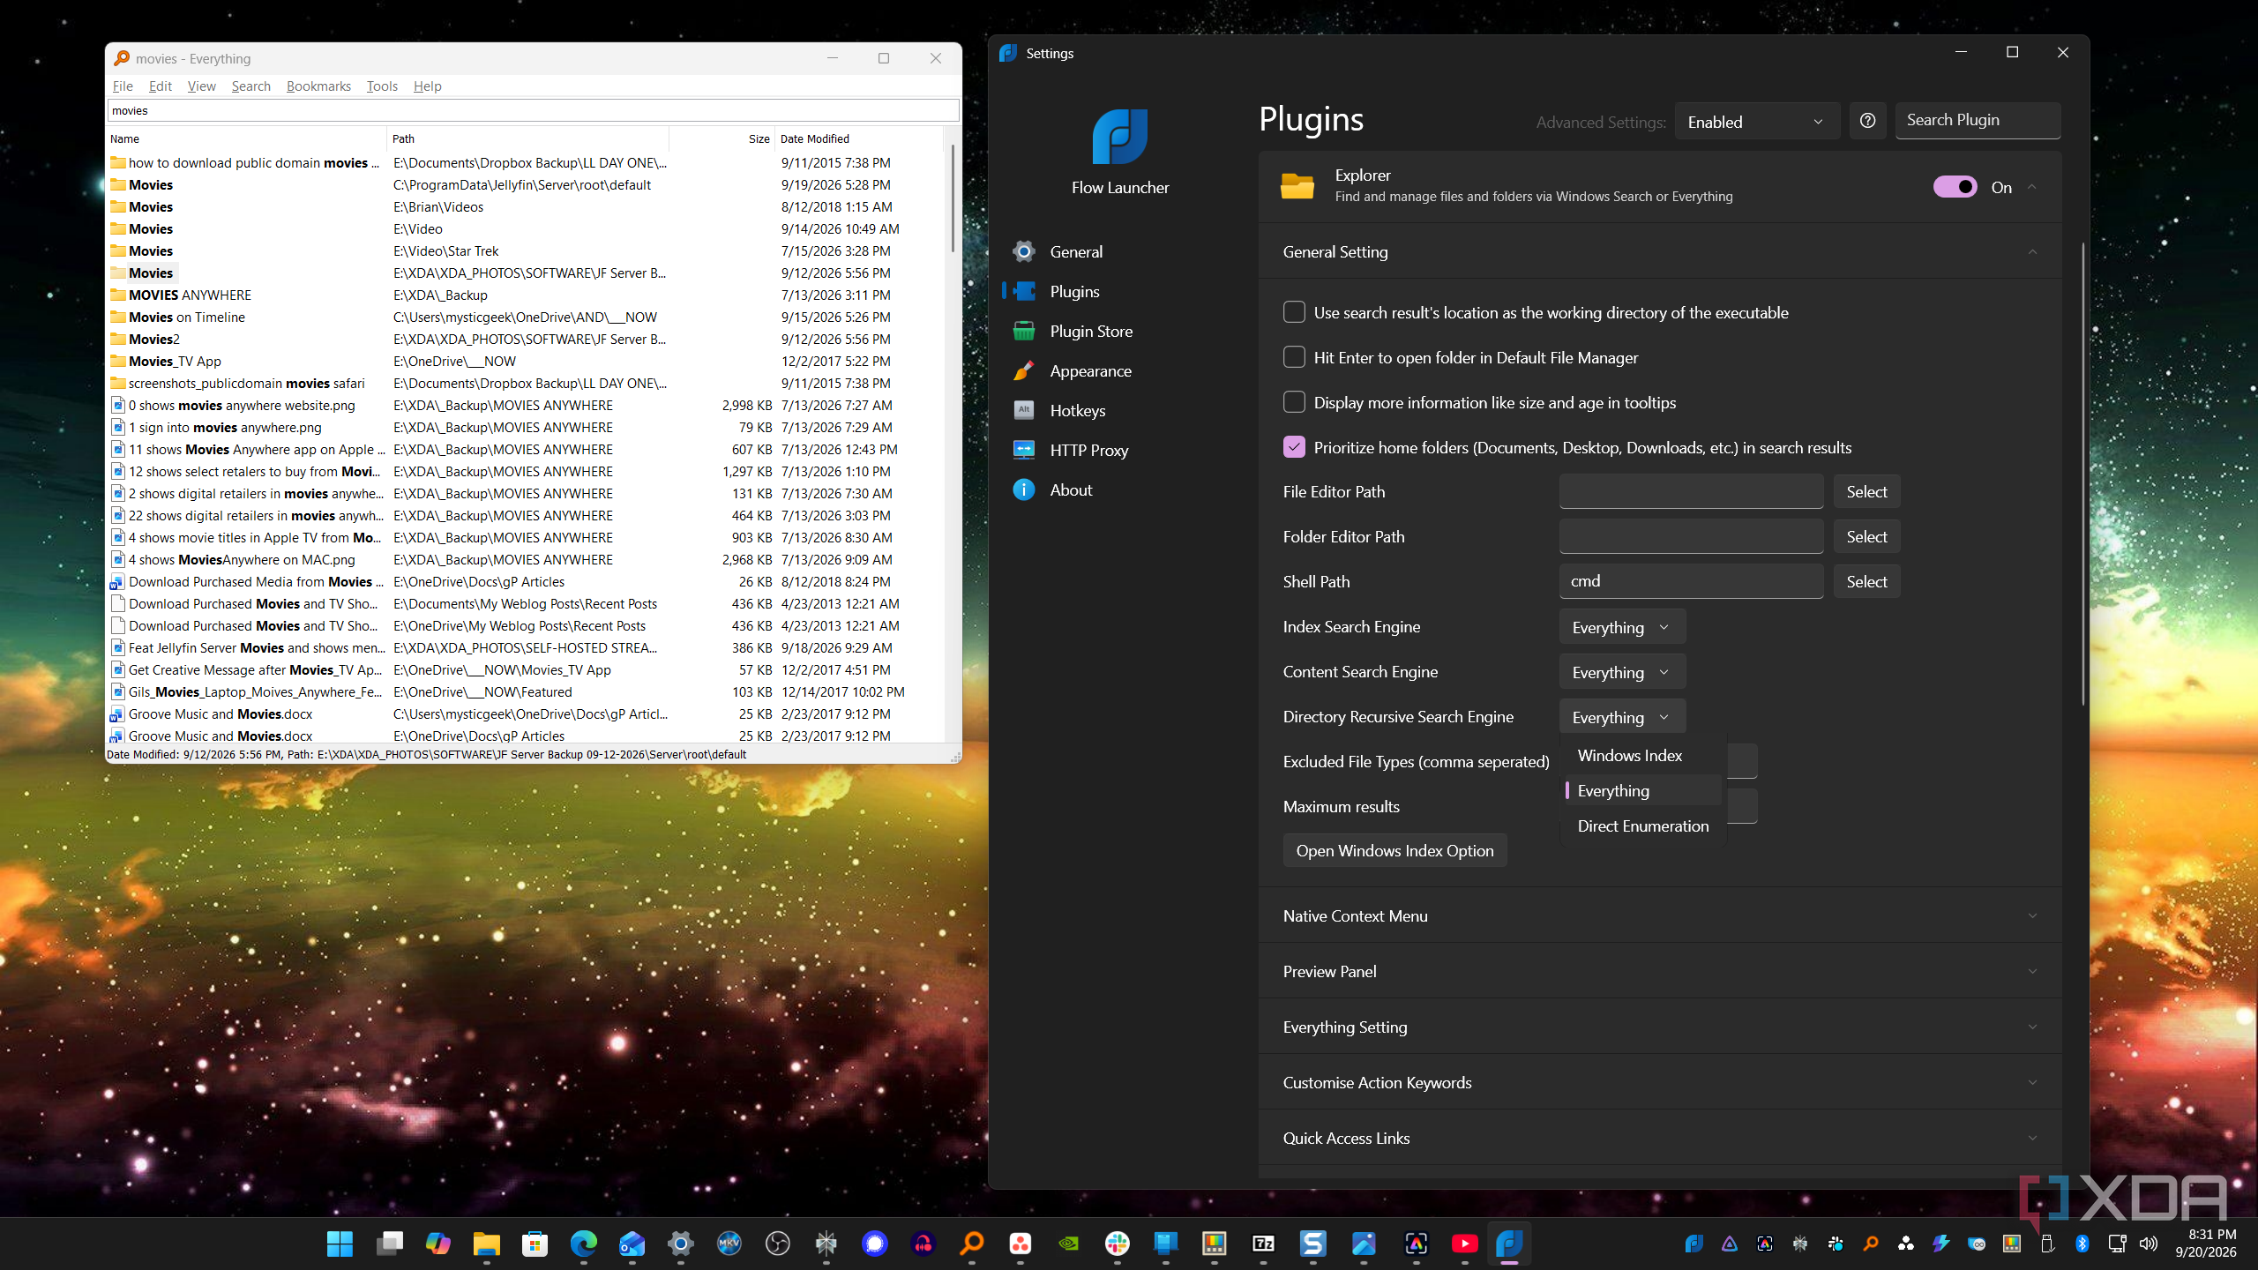
Task: Open the Edit menu in Everything
Action: coord(160,86)
